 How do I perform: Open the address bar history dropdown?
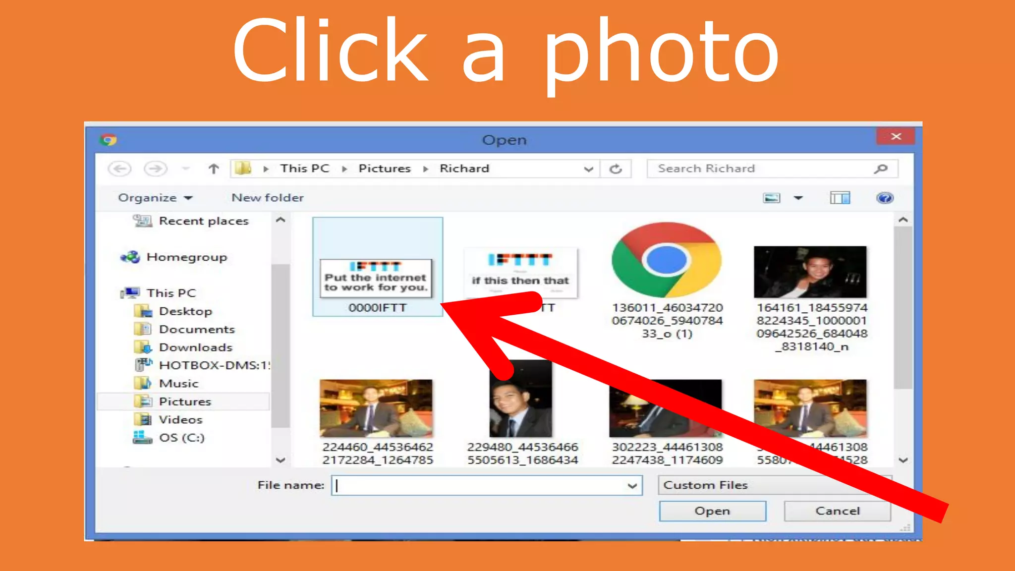(588, 169)
